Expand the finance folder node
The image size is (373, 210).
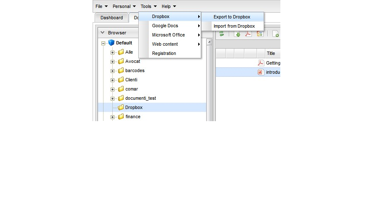point(112,117)
